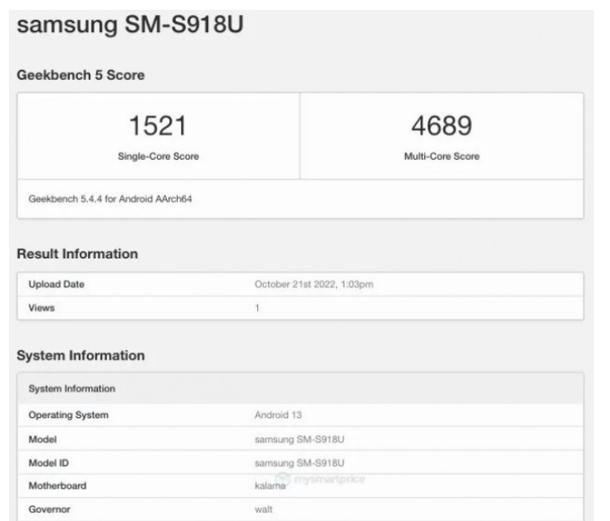Click the Single-Core Score label
Image resolution: width=610 pixels, height=521 pixels.
(x=159, y=156)
